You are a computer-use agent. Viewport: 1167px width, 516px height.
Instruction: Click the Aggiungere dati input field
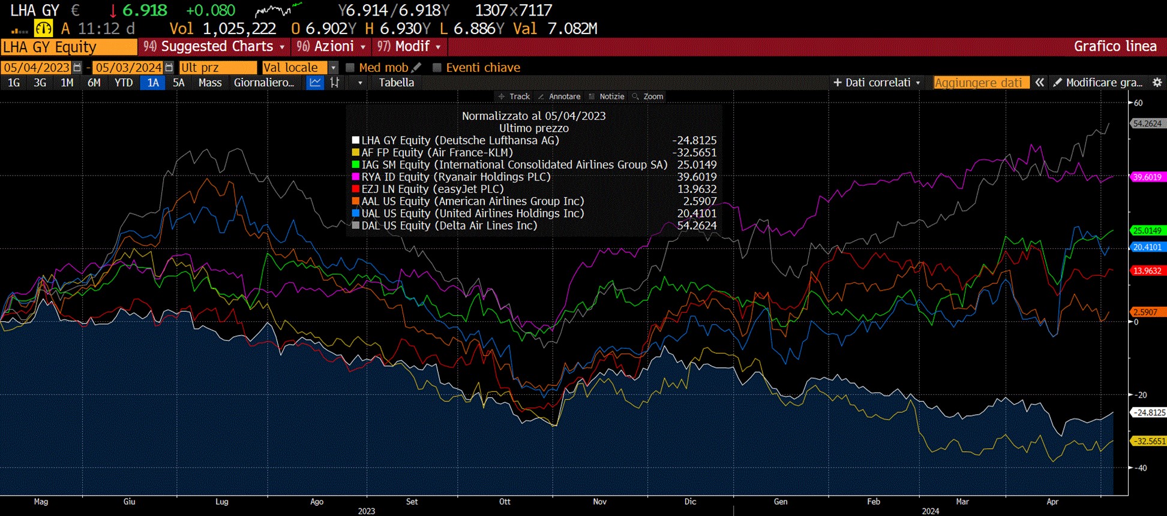(x=981, y=83)
